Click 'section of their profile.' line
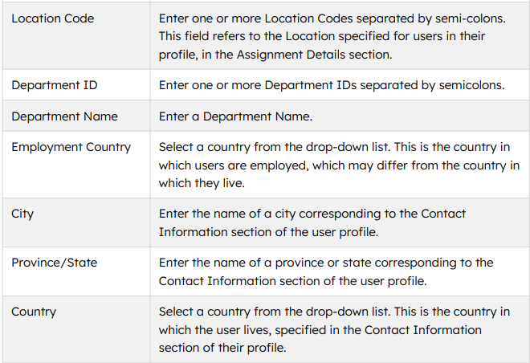This screenshot has width=530, height=363. (x=222, y=348)
